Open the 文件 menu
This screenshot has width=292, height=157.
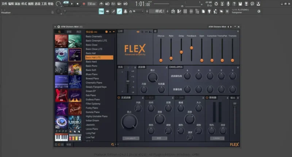[4, 4]
